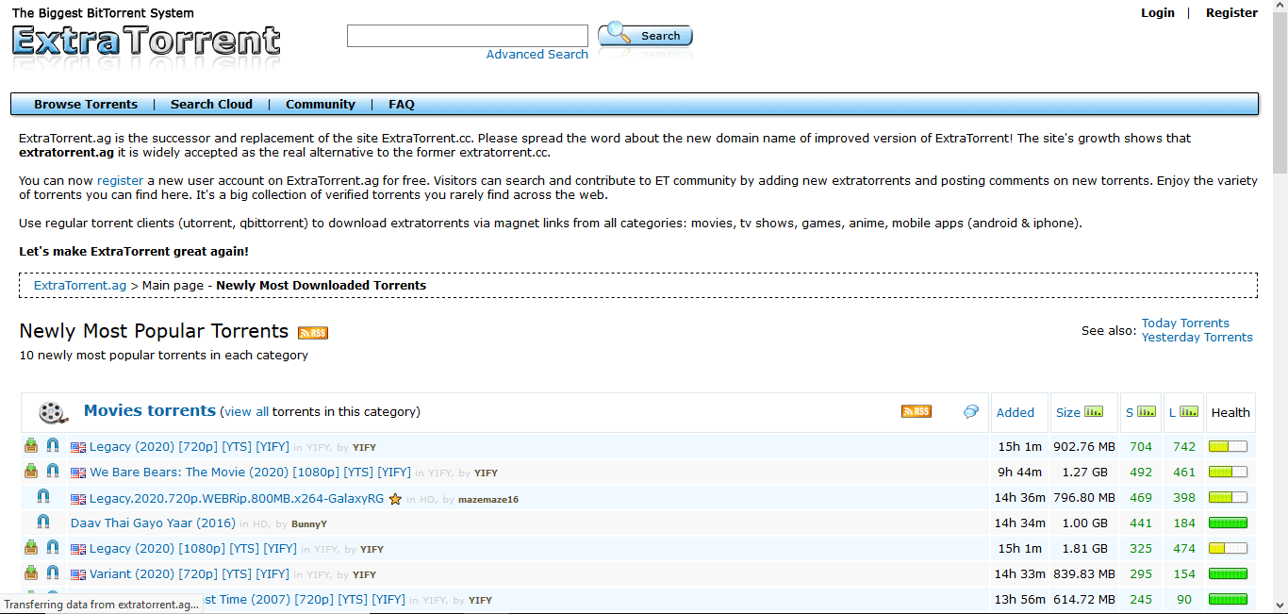The width and height of the screenshot is (1288, 614).
Task: Sort by seeders using the S chart icon
Action: (1147, 411)
